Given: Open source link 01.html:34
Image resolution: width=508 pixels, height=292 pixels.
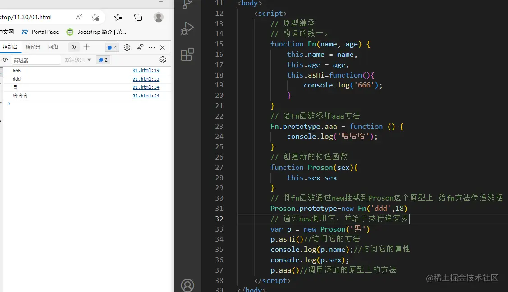Looking at the screenshot, I should tap(146, 87).
